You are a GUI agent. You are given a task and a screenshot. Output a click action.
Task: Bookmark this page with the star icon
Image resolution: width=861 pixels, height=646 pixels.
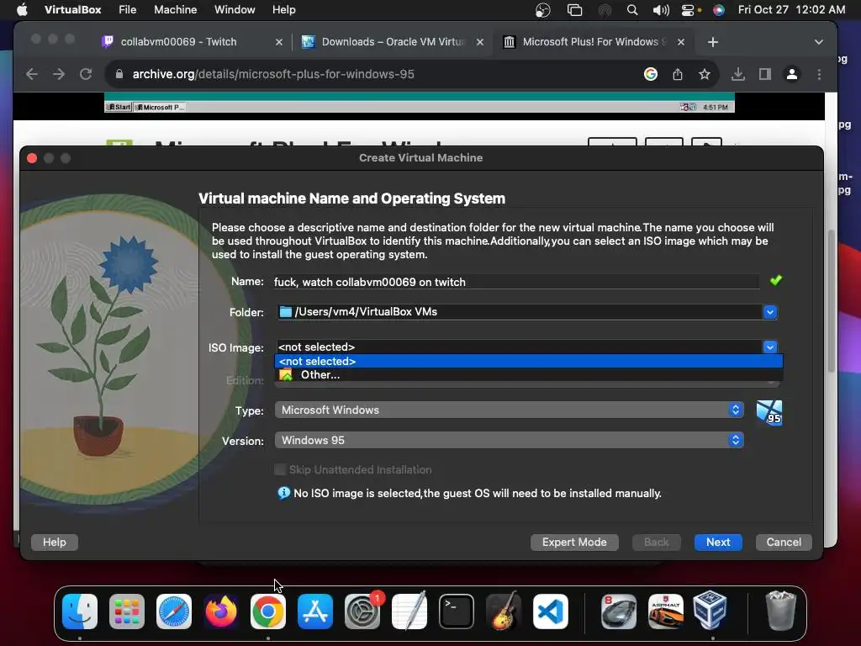[705, 74]
